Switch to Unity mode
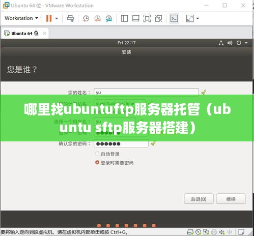The height and width of the screenshot is (236, 254). tap(158, 18)
